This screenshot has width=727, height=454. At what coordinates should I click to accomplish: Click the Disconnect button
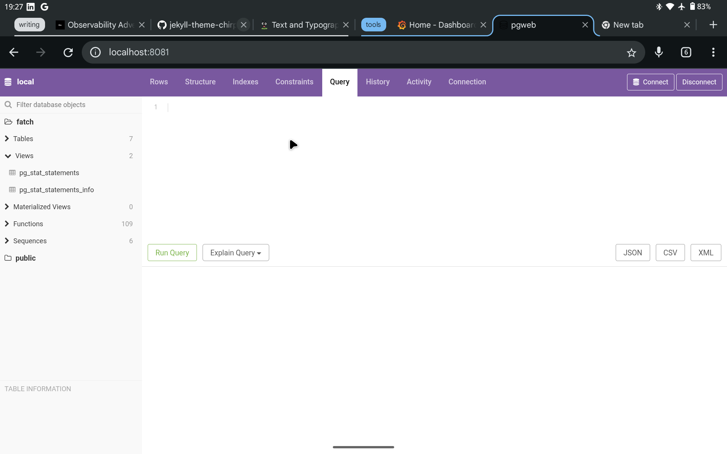(x=699, y=82)
